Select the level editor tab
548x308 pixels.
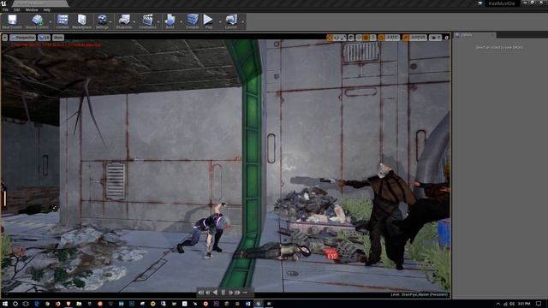pos(40,3)
